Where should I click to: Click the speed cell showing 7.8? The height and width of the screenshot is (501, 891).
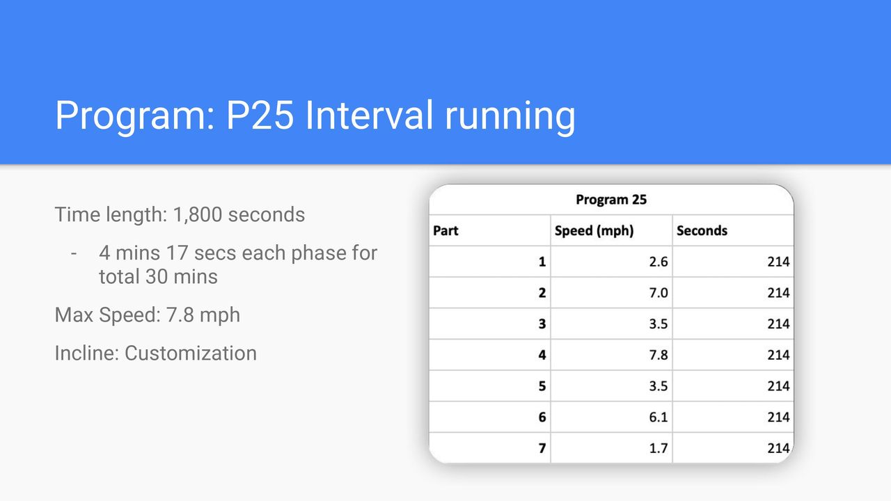coord(611,355)
